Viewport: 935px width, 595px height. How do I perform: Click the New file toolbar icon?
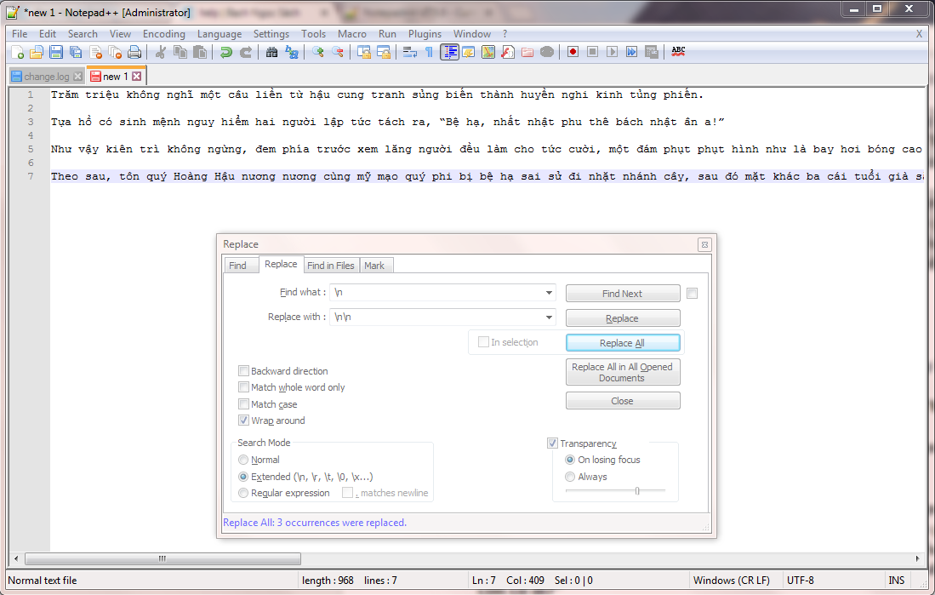tap(17, 52)
